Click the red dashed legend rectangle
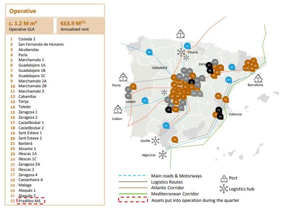 pos(132,200)
